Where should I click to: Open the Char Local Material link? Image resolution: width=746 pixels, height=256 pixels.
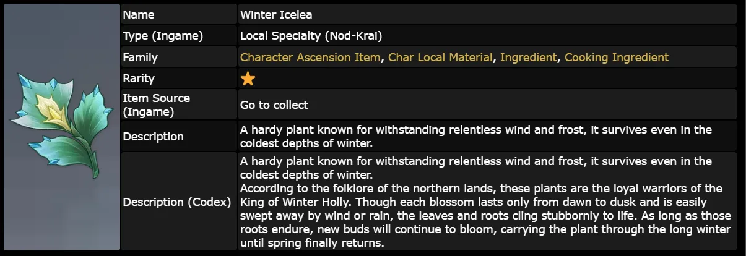[440, 58]
